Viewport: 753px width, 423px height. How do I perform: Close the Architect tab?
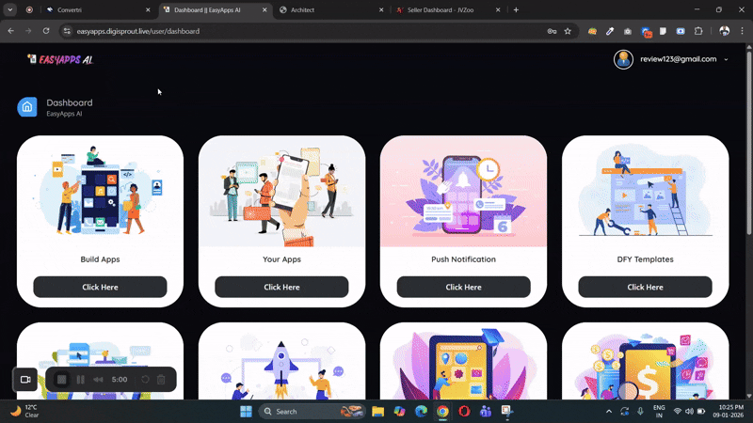(x=381, y=9)
